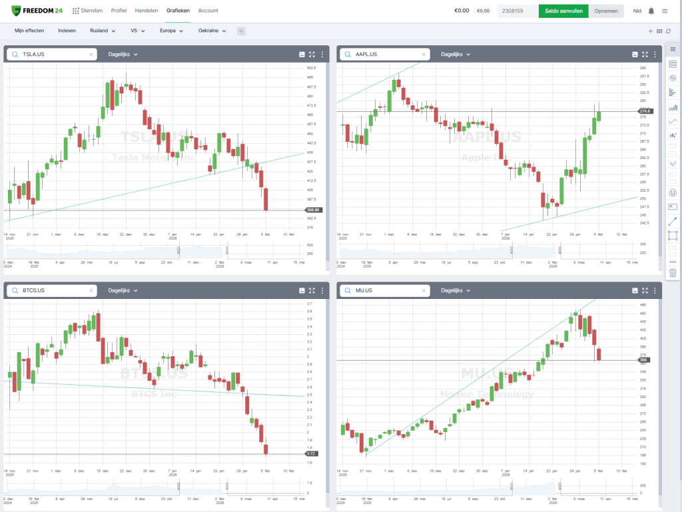Click the refresh icon above the charts
Image resolution: width=682 pixels, height=512 pixels.
668,31
